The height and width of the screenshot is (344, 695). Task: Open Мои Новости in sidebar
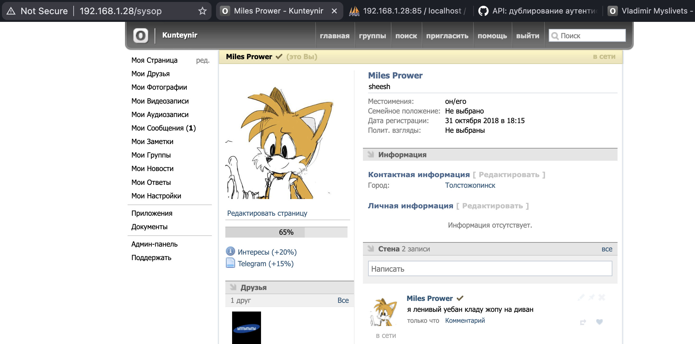click(x=152, y=168)
